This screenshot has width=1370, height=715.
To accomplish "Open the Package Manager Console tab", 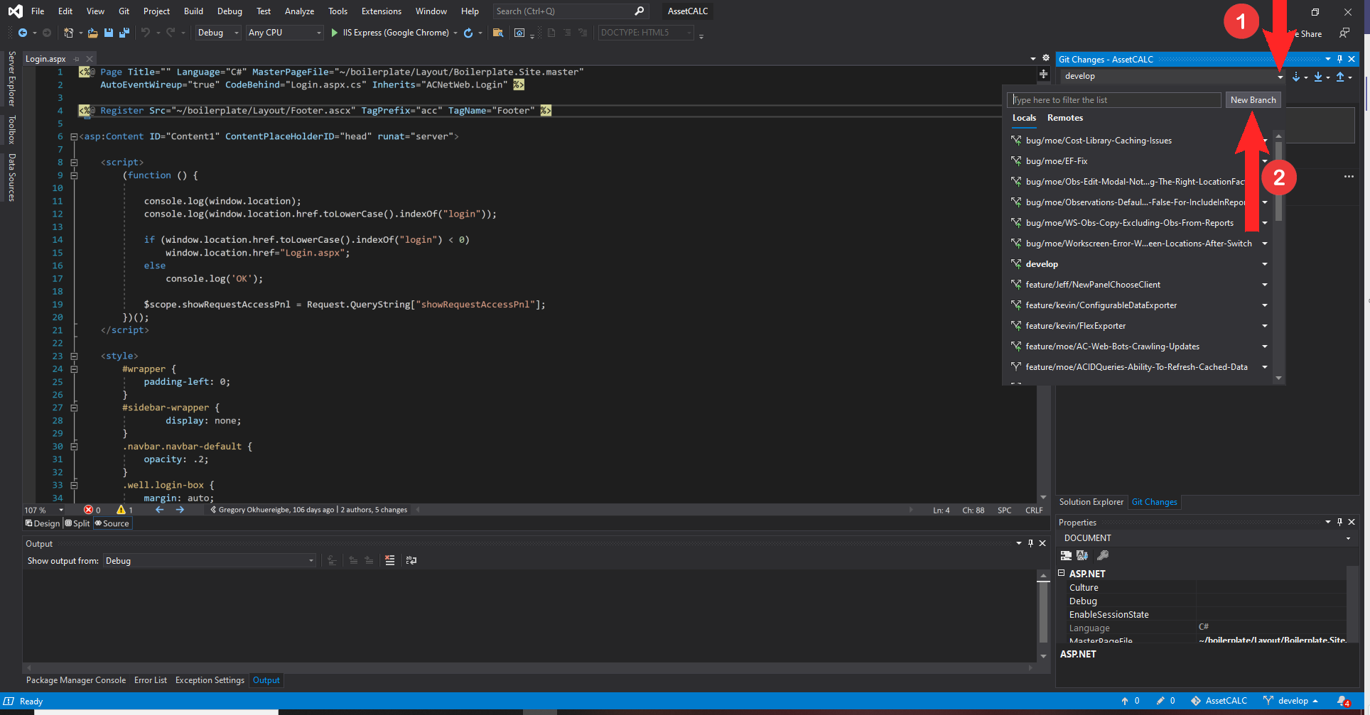I will pyautogui.click(x=76, y=680).
